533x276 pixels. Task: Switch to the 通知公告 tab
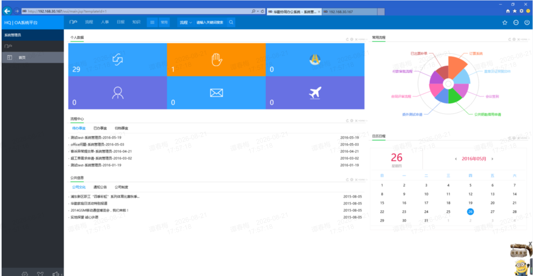[x=100, y=187]
